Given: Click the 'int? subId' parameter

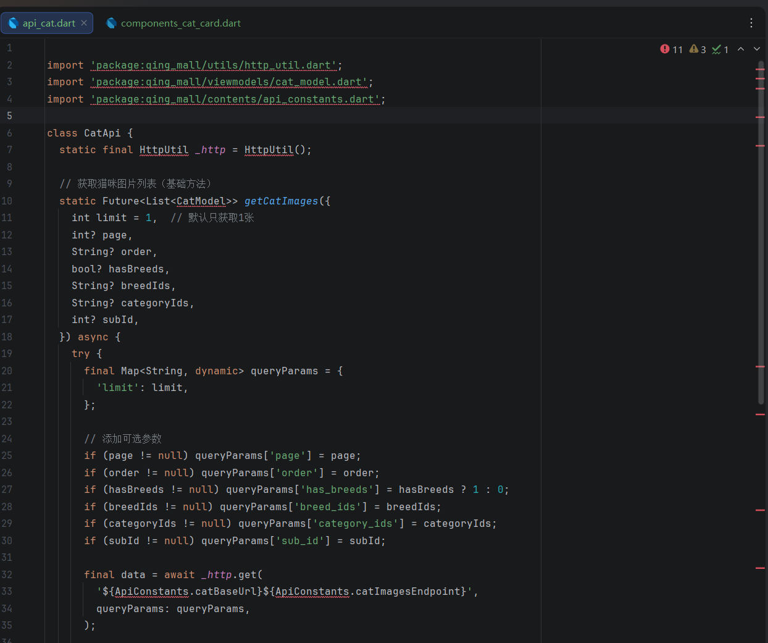Looking at the screenshot, I should coord(102,319).
